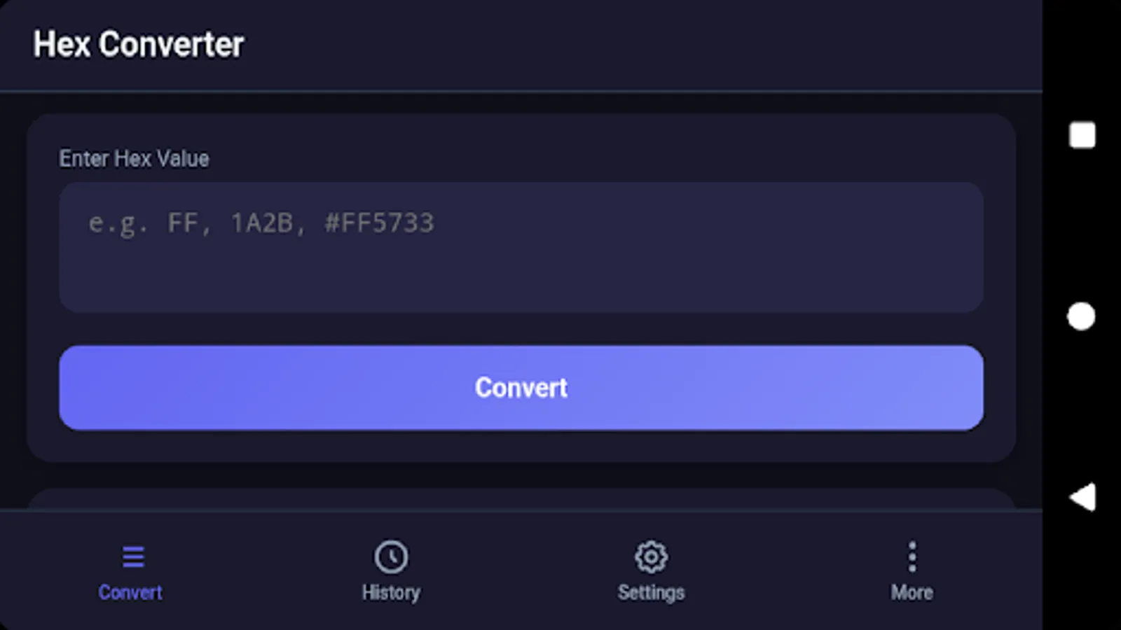Tap the Android recent apps square button
The width and height of the screenshot is (1121, 630).
(x=1081, y=135)
